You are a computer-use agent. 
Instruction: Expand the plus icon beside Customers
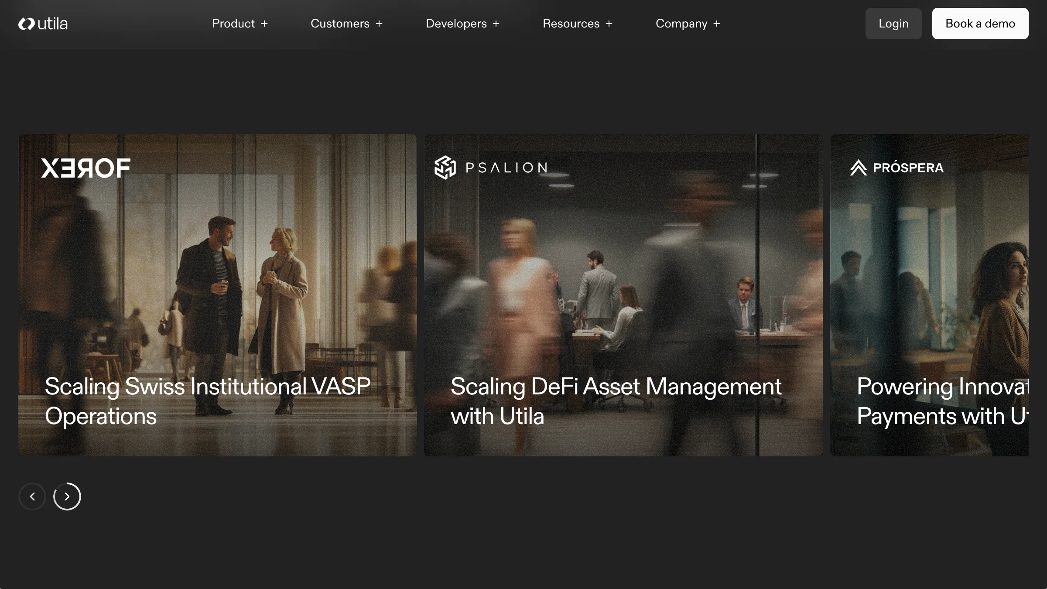point(379,24)
